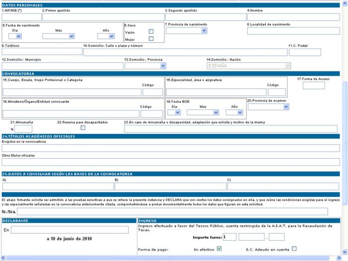Click the Declarante En location field
The height and width of the screenshot is (261, 348).
[70, 230]
